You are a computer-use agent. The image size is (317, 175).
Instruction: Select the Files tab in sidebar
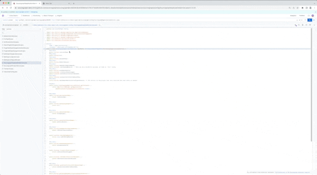pos(4,29)
